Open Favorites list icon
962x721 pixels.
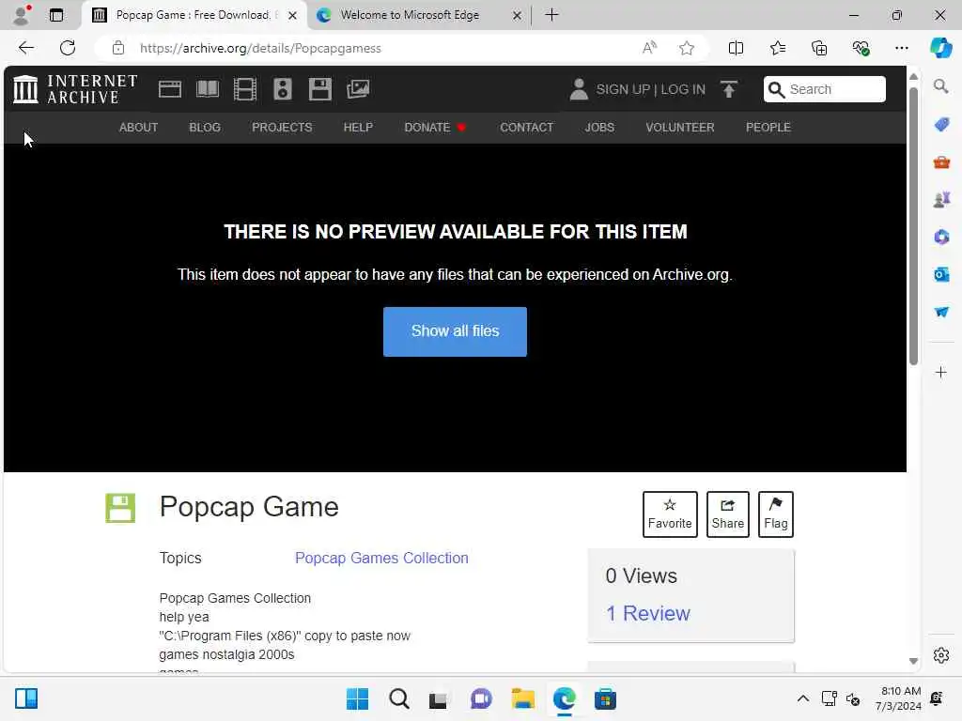click(777, 48)
